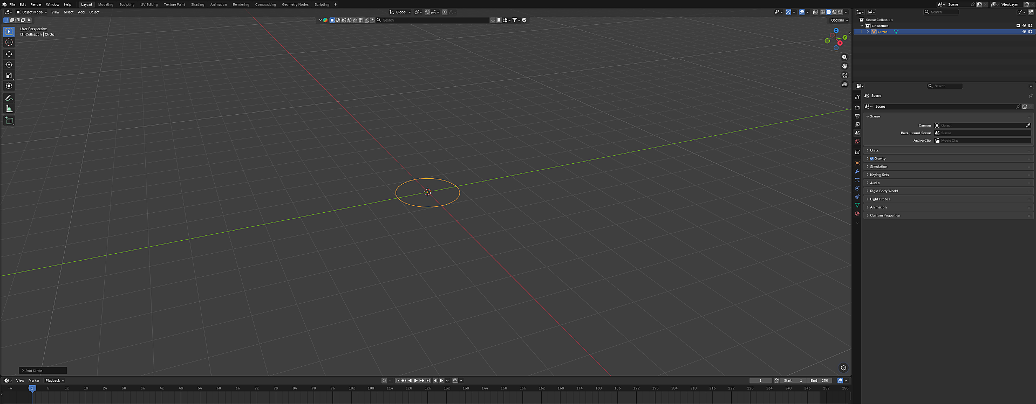Image resolution: width=1036 pixels, height=404 pixels.
Task: Open the View Layer properties tab
Action: tap(857, 124)
